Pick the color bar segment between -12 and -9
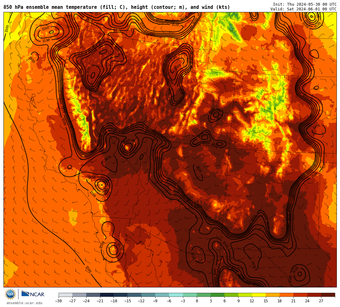Viewport: 340px width, 307px height. click(x=149, y=295)
